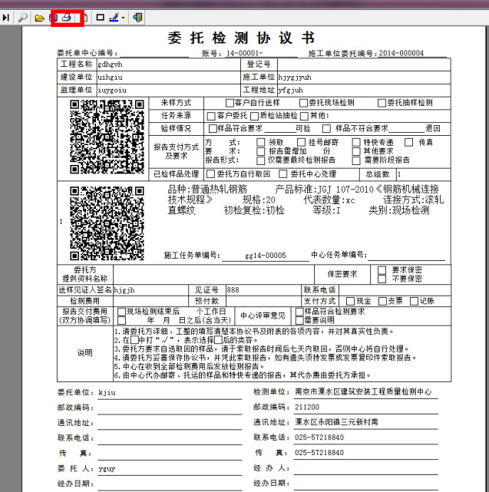Viewport: 489px width, 492px height.
Task: Expand the pen color dropdown arrow
Action: [x=123, y=17]
